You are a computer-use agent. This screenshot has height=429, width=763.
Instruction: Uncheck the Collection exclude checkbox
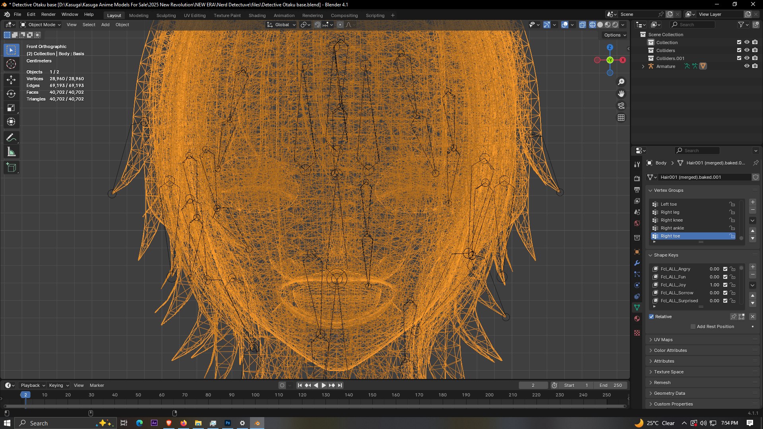[739, 43]
